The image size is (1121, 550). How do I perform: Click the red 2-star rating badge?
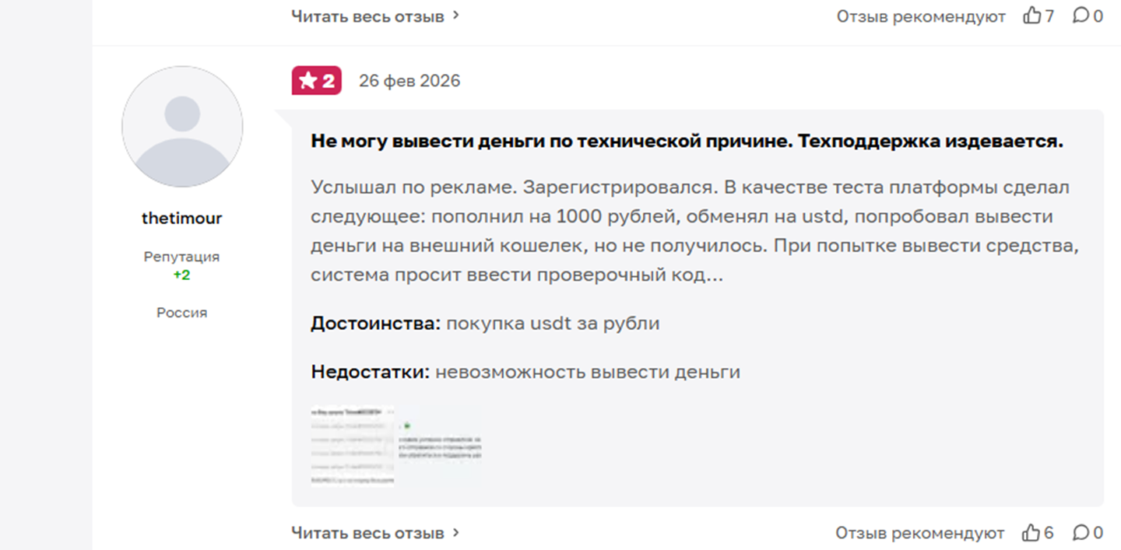click(317, 81)
